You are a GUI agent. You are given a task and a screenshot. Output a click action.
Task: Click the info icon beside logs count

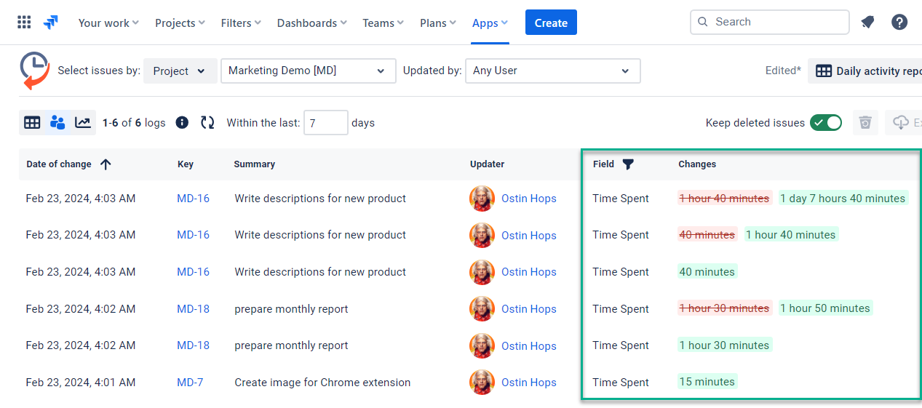point(183,123)
